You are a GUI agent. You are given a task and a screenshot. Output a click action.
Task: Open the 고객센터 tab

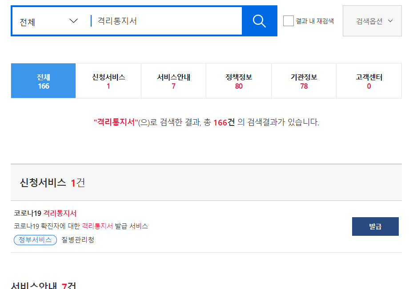coord(369,80)
